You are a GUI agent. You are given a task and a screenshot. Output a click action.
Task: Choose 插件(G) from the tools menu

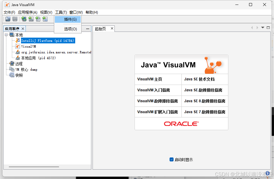tap(68, 19)
